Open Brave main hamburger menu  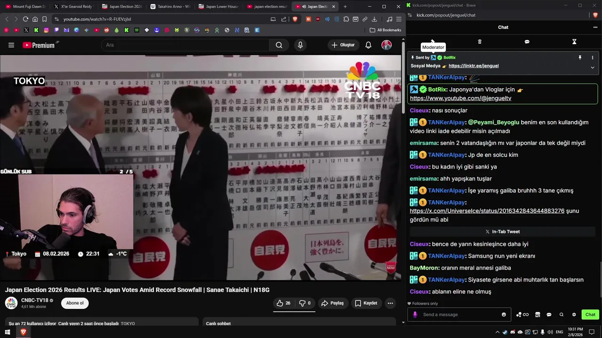398,19
